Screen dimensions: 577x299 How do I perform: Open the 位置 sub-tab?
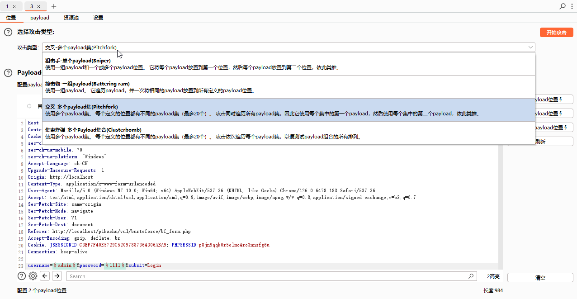[x=11, y=18]
